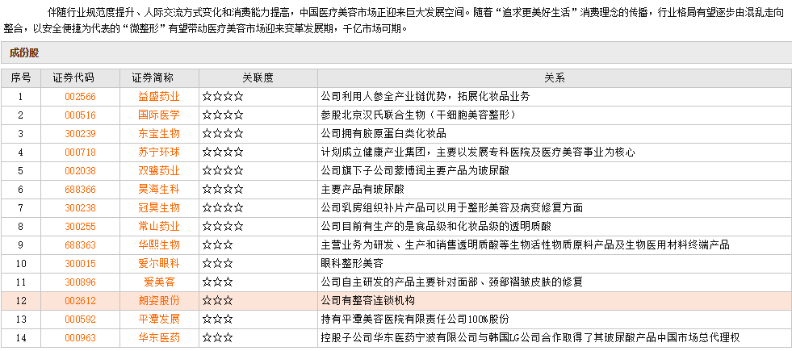
Task: Open 益盛药业 stock page
Action: pyautogui.click(x=159, y=97)
